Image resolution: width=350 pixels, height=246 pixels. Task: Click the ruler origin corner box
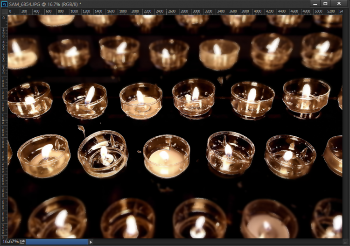point(4,12)
